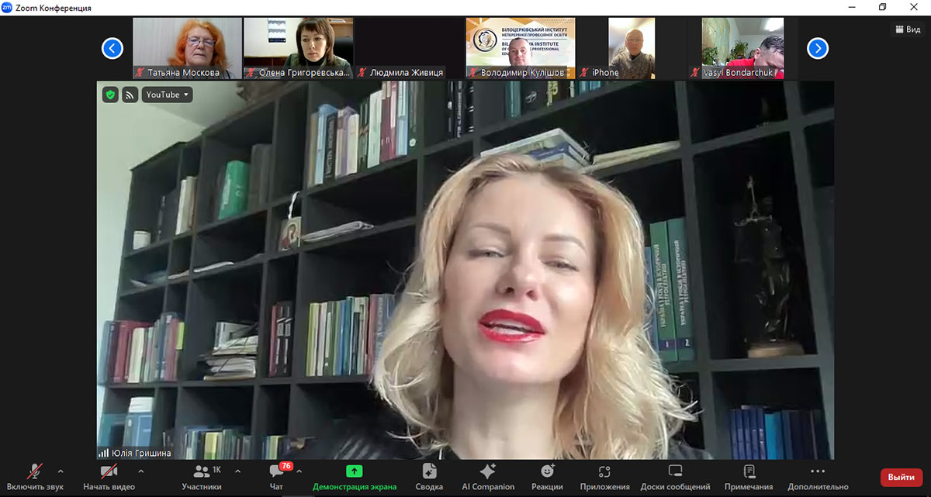Select Татьяна Москова's video thumbnail

click(187, 48)
